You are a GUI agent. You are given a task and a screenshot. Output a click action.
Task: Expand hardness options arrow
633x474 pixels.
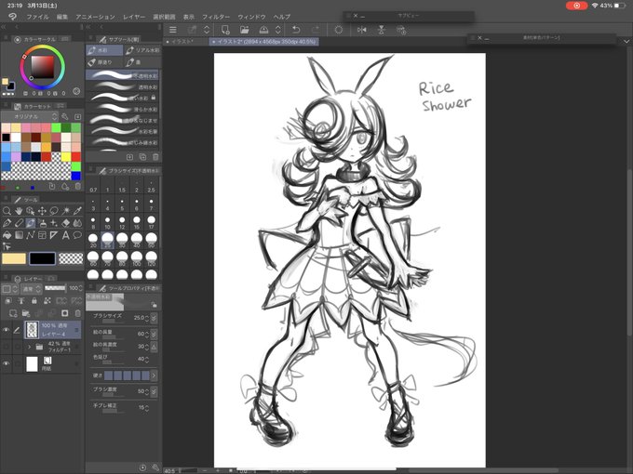click(154, 375)
